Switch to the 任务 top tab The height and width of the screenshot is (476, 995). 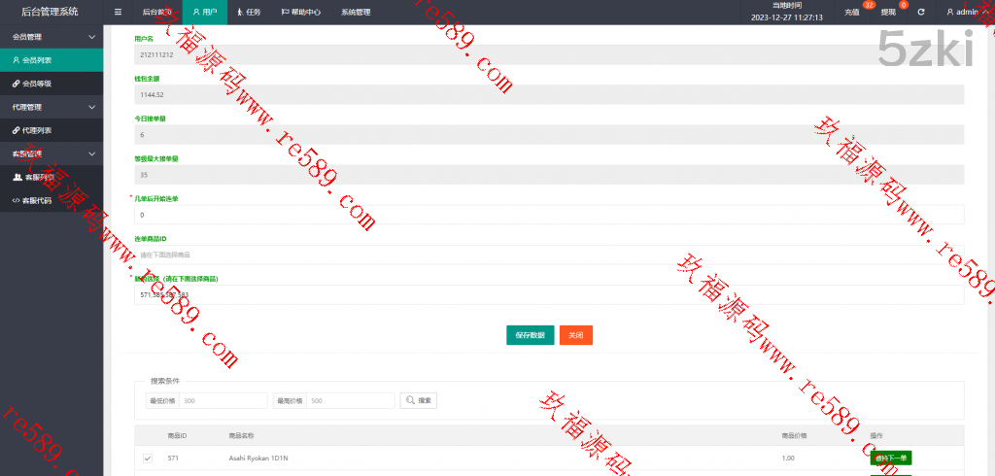click(x=249, y=13)
